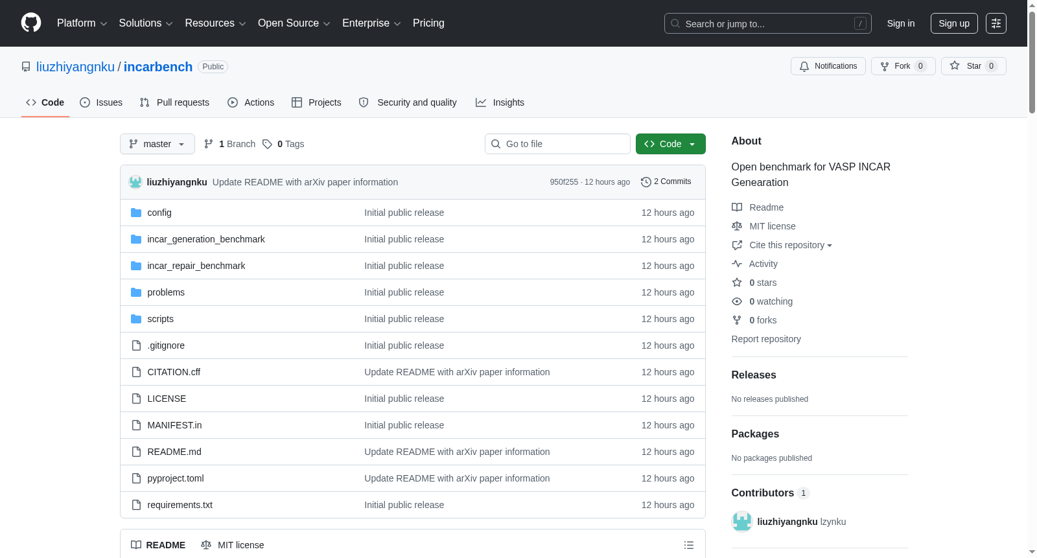Switch to Security and quality tab
Image resolution: width=1037 pixels, height=558 pixels.
[x=408, y=102]
